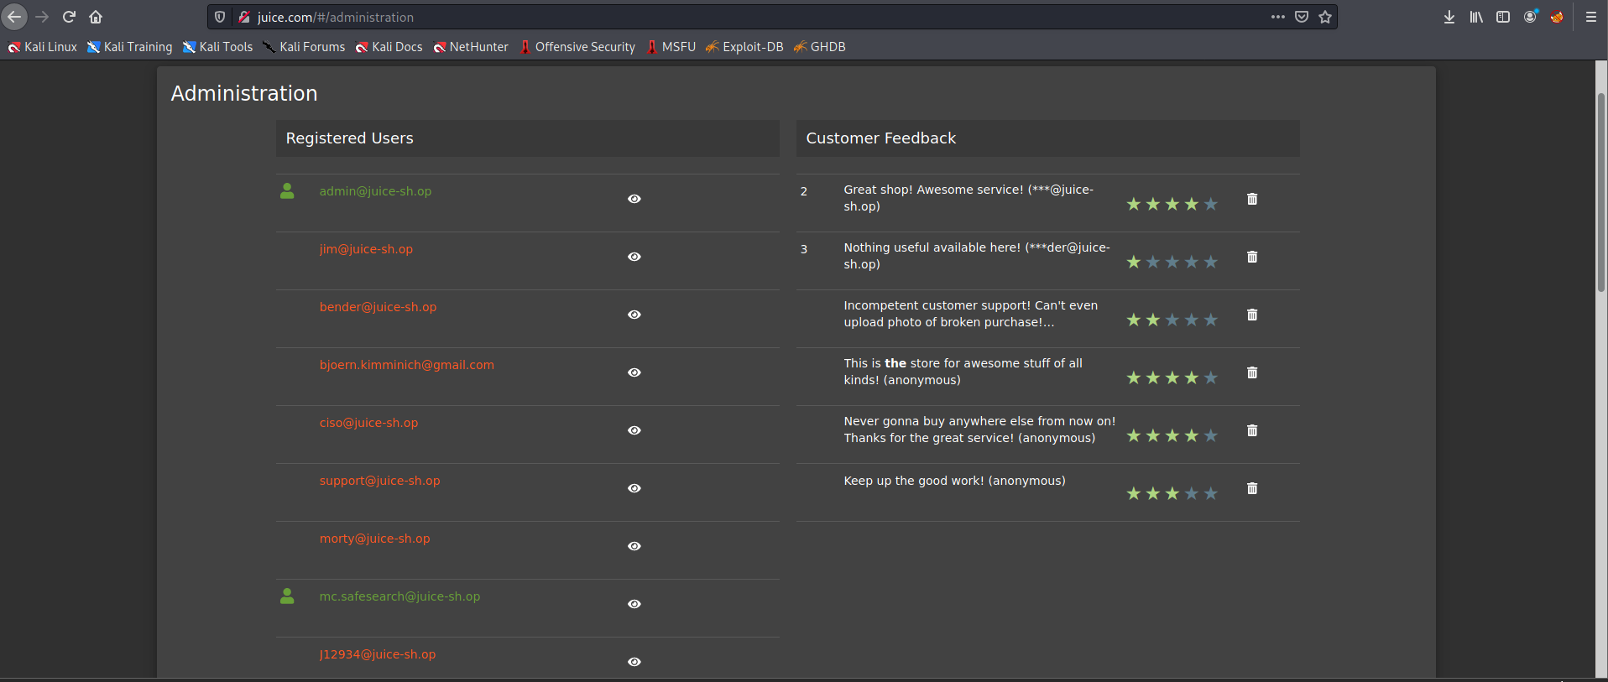The height and width of the screenshot is (682, 1608).
Task: Click the page vertical scrollbar thumb
Action: tap(1601, 193)
